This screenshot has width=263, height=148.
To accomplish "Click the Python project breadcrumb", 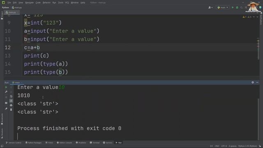I will click(x=5, y=7).
